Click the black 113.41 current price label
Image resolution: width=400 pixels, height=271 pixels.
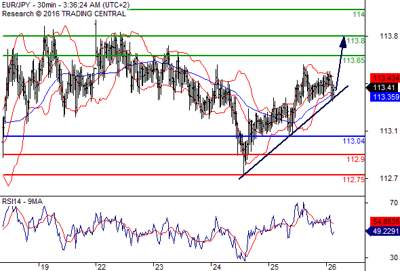click(x=383, y=87)
